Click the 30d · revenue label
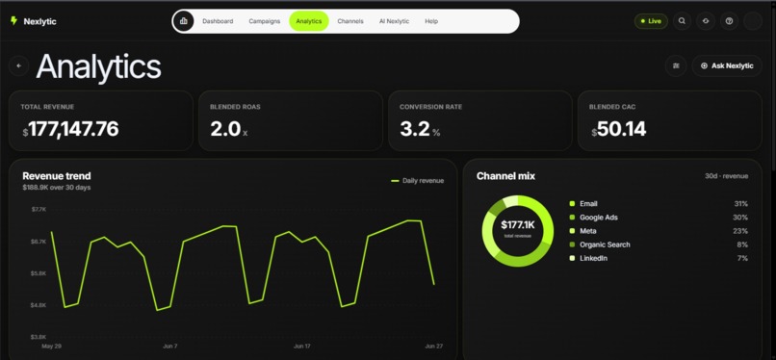 (x=727, y=176)
